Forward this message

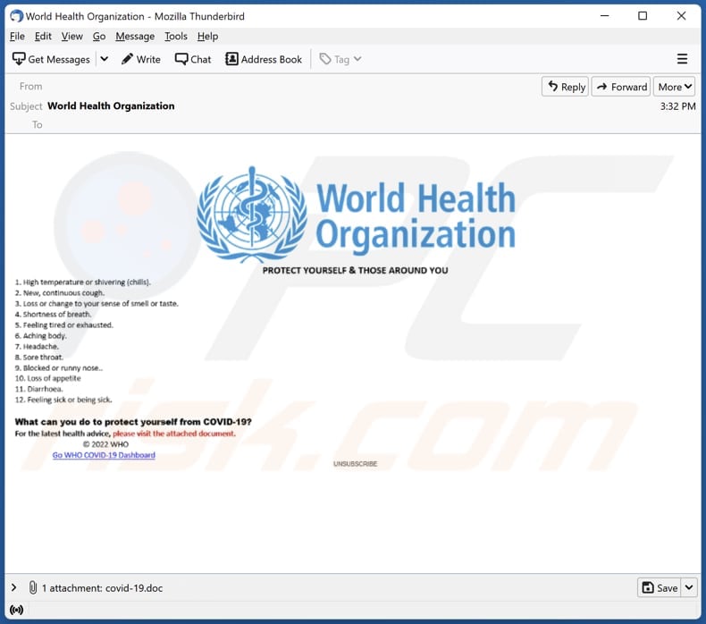[x=621, y=87]
